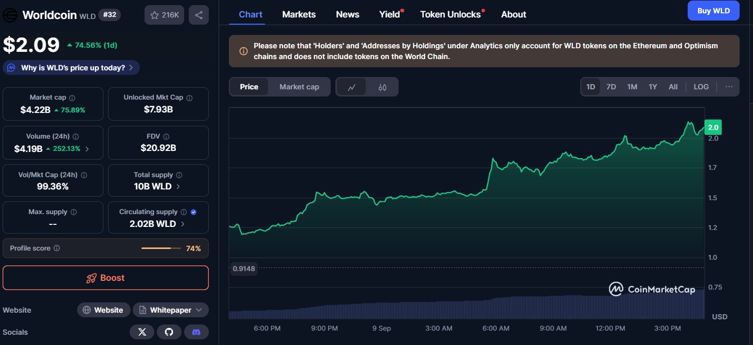Select the Price chart toggle
753x345 pixels.
point(249,87)
